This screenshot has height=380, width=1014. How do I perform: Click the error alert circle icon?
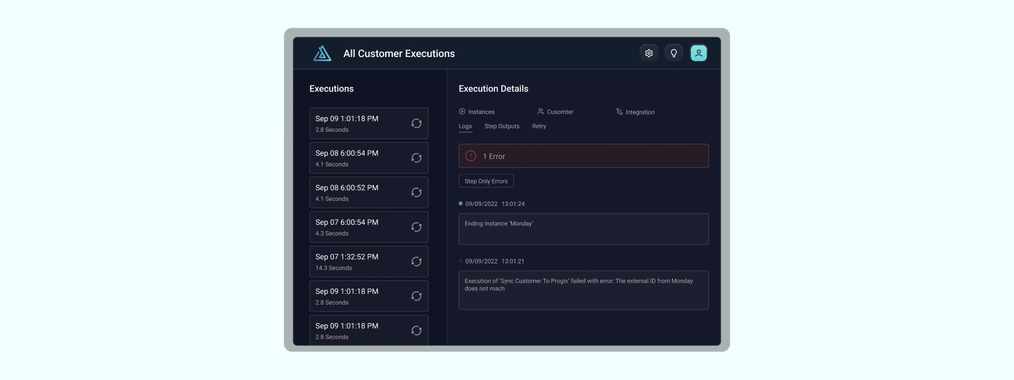click(x=471, y=156)
